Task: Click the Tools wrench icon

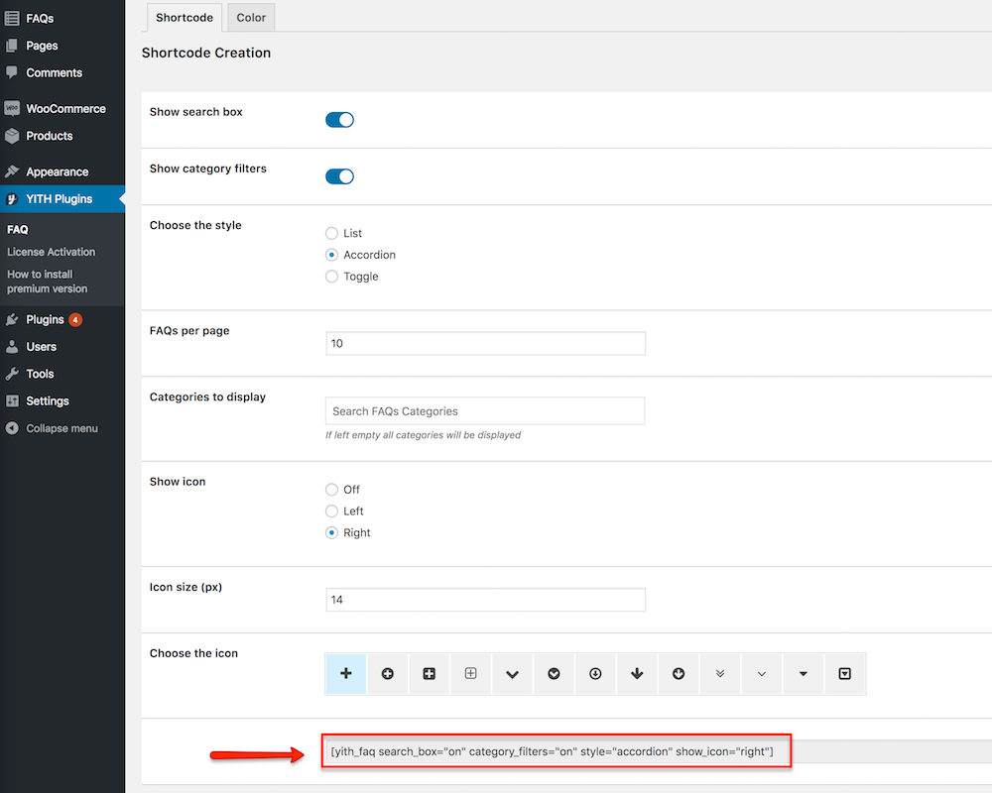Action: click(x=12, y=374)
